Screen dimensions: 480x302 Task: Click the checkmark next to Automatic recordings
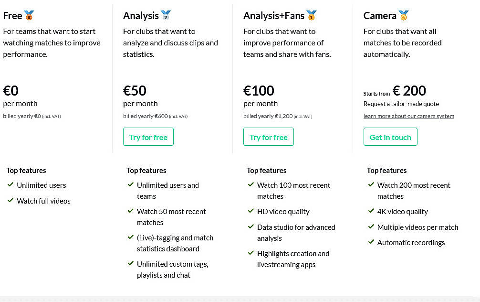371,242
